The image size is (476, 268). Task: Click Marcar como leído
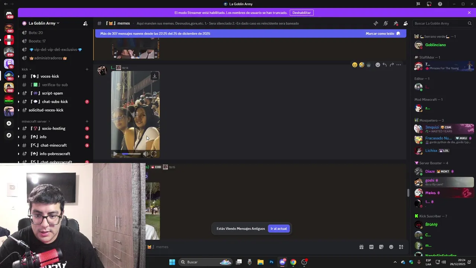coord(383,33)
